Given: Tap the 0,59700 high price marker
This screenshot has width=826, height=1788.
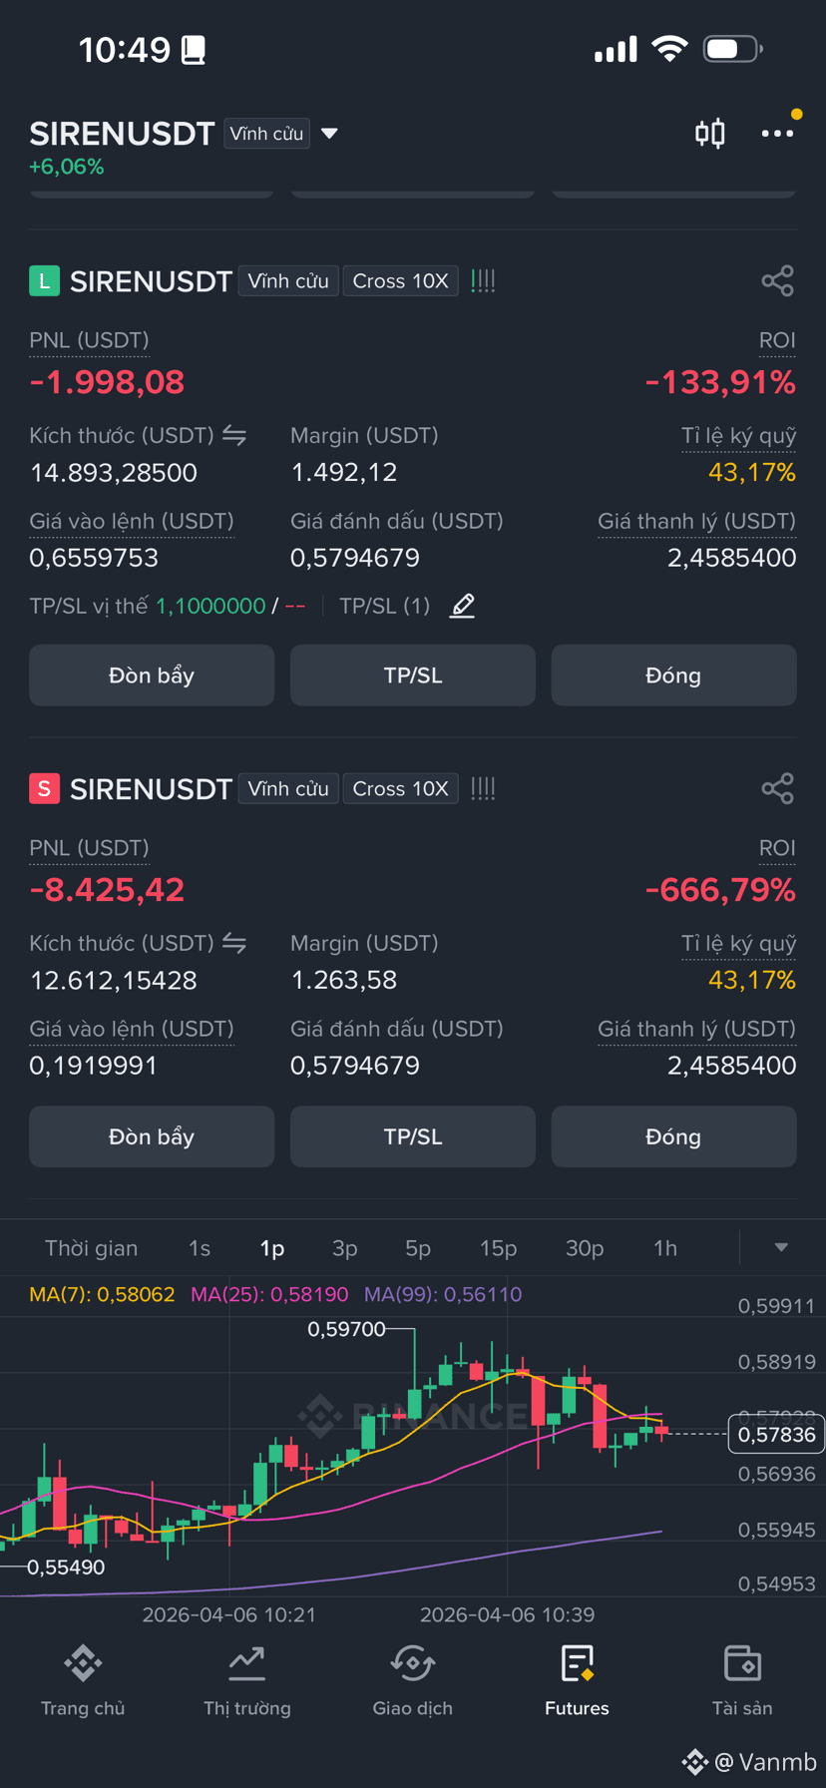Looking at the screenshot, I should 346,1329.
